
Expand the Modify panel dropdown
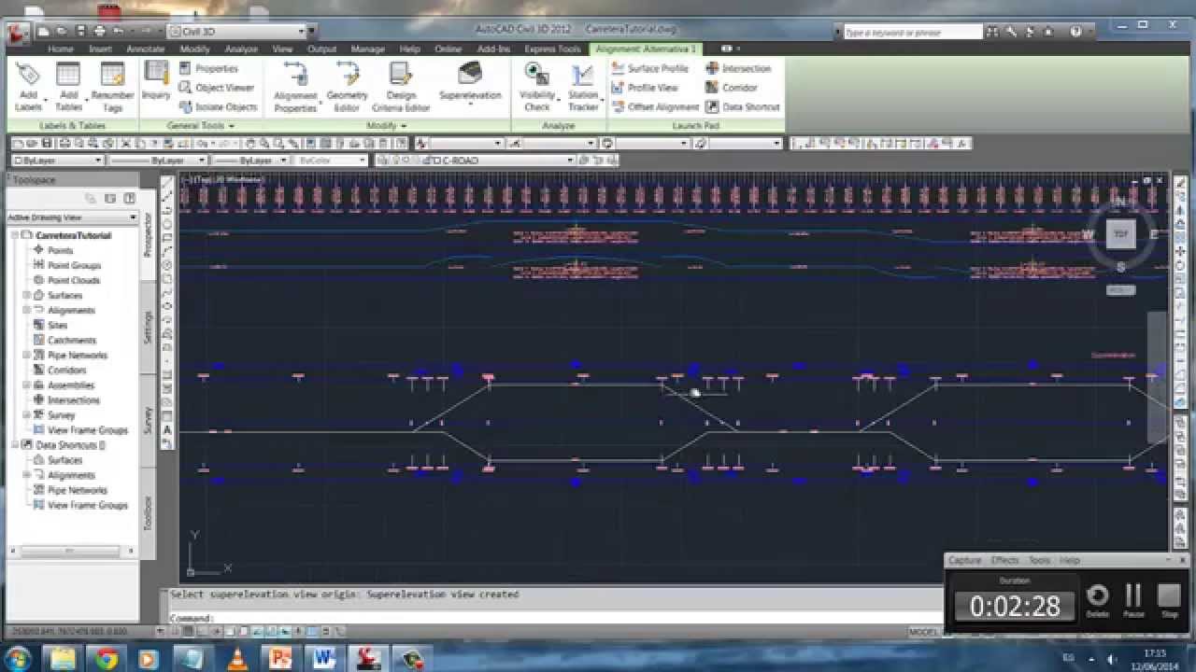[386, 125]
